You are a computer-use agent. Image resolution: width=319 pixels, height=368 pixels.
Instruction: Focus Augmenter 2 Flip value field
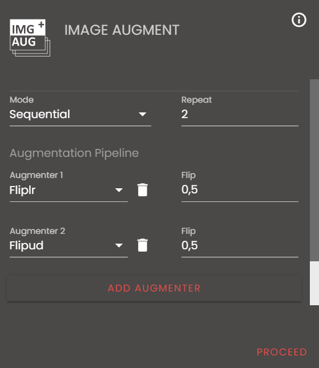click(x=240, y=245)
